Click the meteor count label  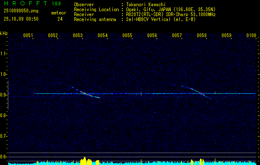pyautogui.click(x=59, y=13)
